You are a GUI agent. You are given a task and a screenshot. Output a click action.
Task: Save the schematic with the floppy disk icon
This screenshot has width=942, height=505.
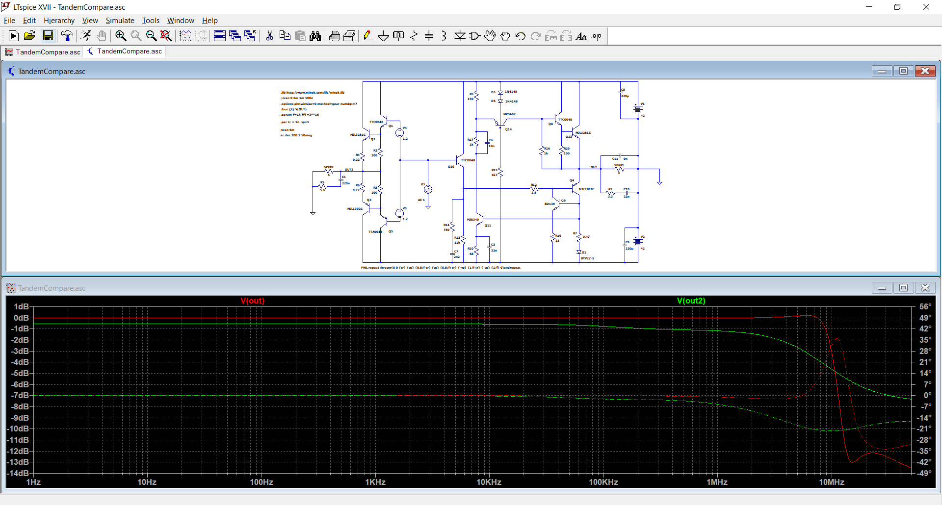(x=48, y=36)
